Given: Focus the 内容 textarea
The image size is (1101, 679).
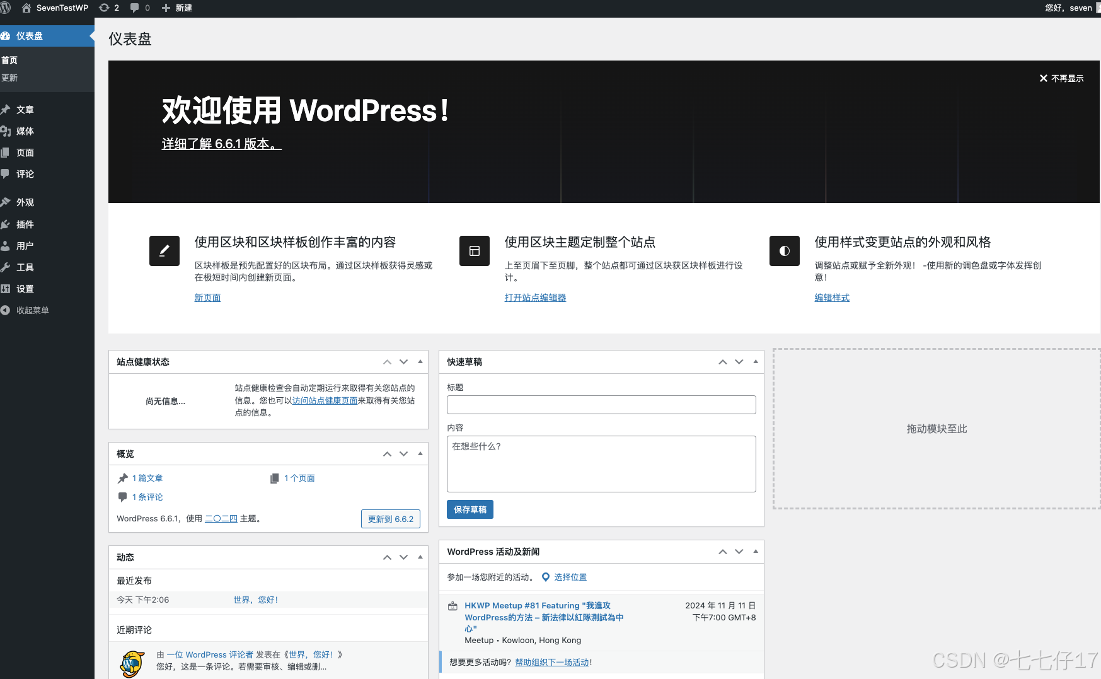Looking at the screenshot, I should coord(601,464).
